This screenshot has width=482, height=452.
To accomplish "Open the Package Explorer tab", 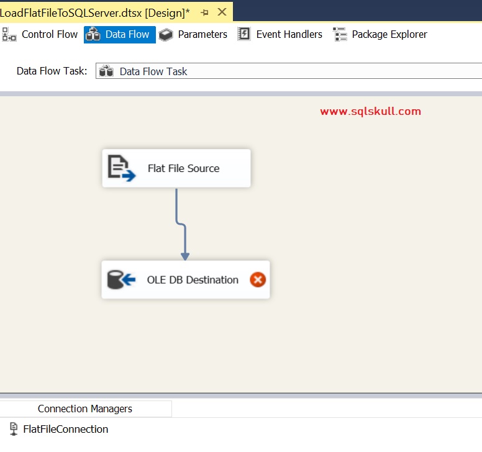I will coord(380,34).
